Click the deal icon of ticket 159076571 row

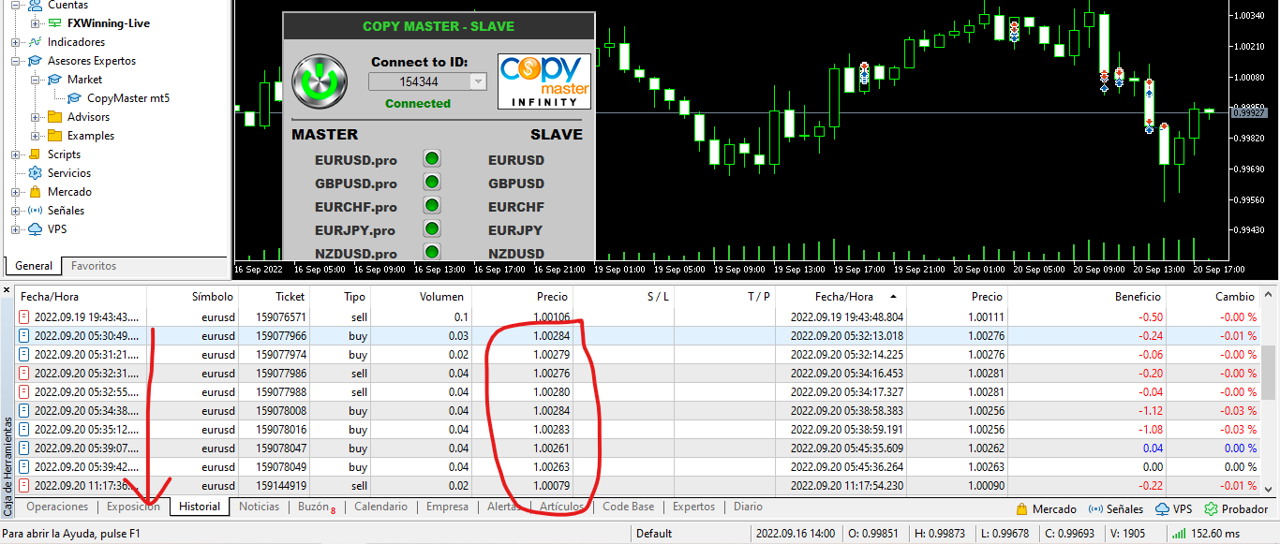coord(24,317)
